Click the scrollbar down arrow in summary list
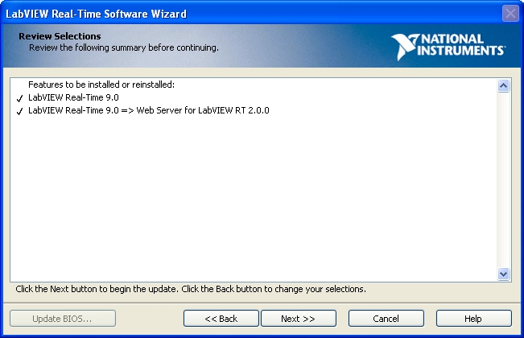 tap(503, 274)
